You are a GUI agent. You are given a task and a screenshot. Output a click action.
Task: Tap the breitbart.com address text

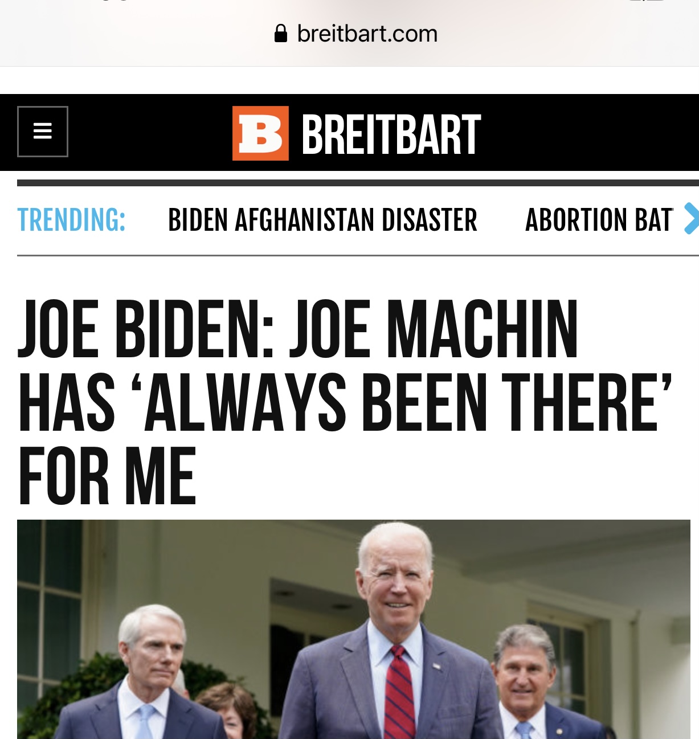point(367,34)
